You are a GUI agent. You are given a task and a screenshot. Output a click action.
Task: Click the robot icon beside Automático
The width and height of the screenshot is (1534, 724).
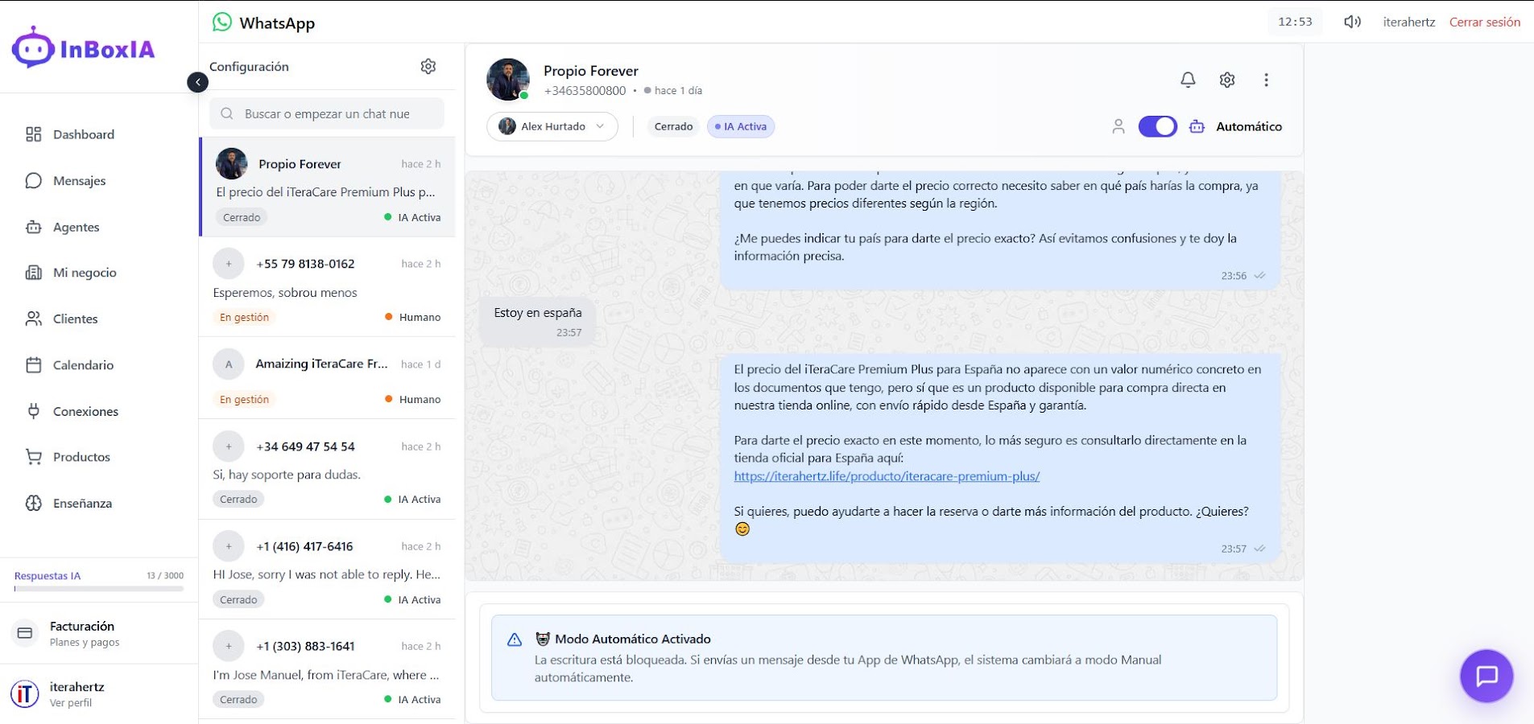point(1197,126)
